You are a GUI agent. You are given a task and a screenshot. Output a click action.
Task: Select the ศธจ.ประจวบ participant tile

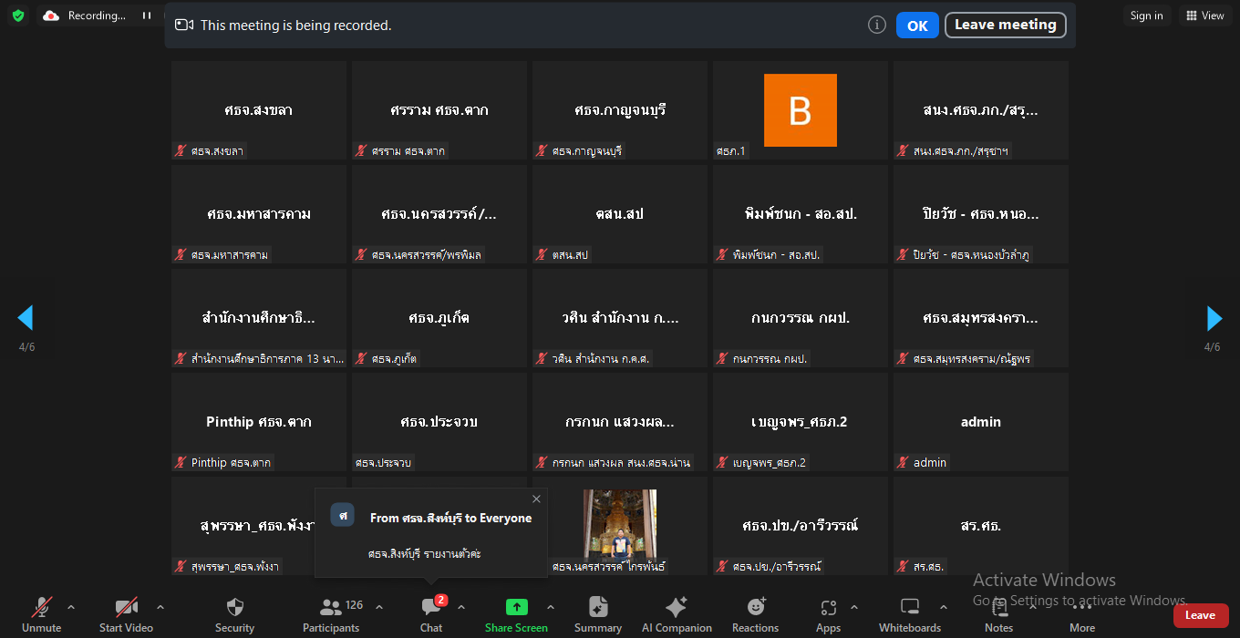coord(439,422)
